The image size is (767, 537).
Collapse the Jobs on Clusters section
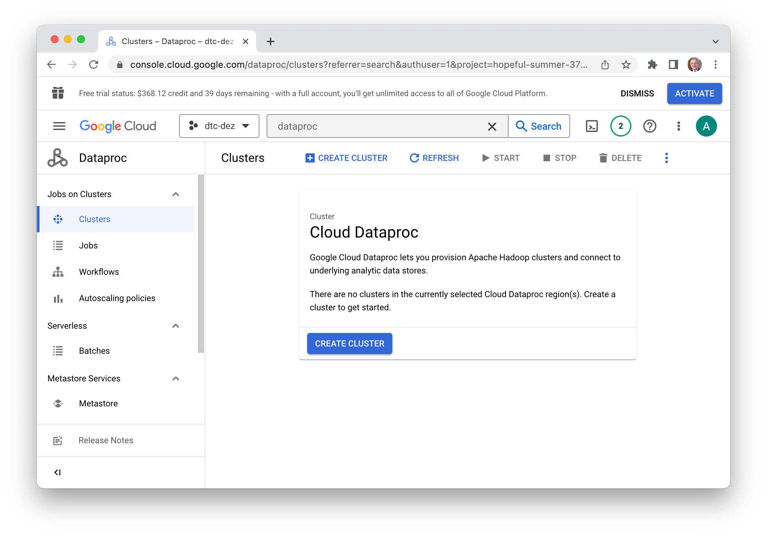coord(176,194)
